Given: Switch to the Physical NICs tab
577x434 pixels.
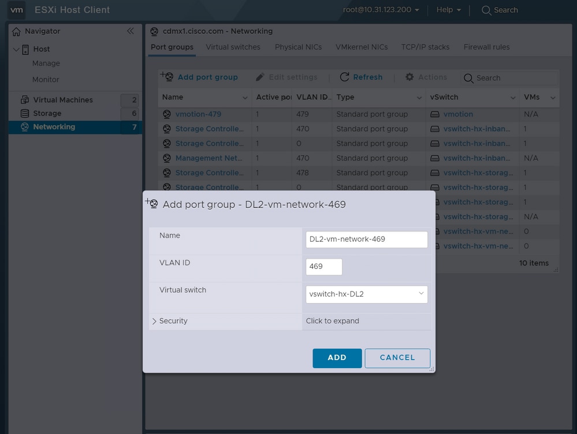Looking at the screenshot, I should pyautogui.click(x=298, y=47).
